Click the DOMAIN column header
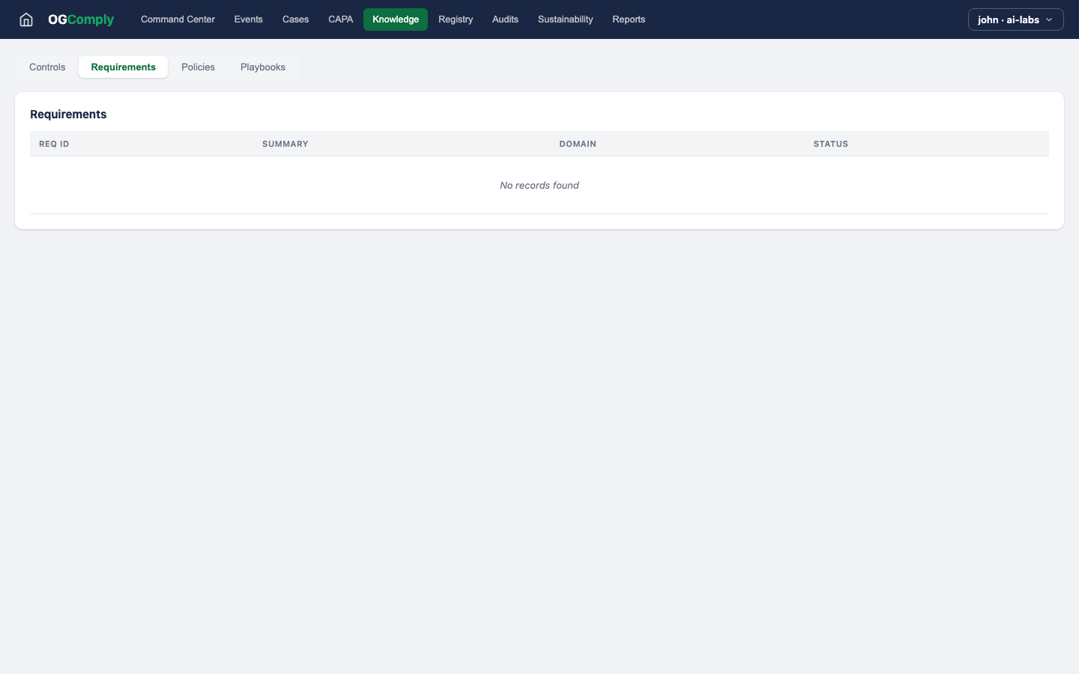Viewport: 1079px width, 674px height. pos(578,144)
